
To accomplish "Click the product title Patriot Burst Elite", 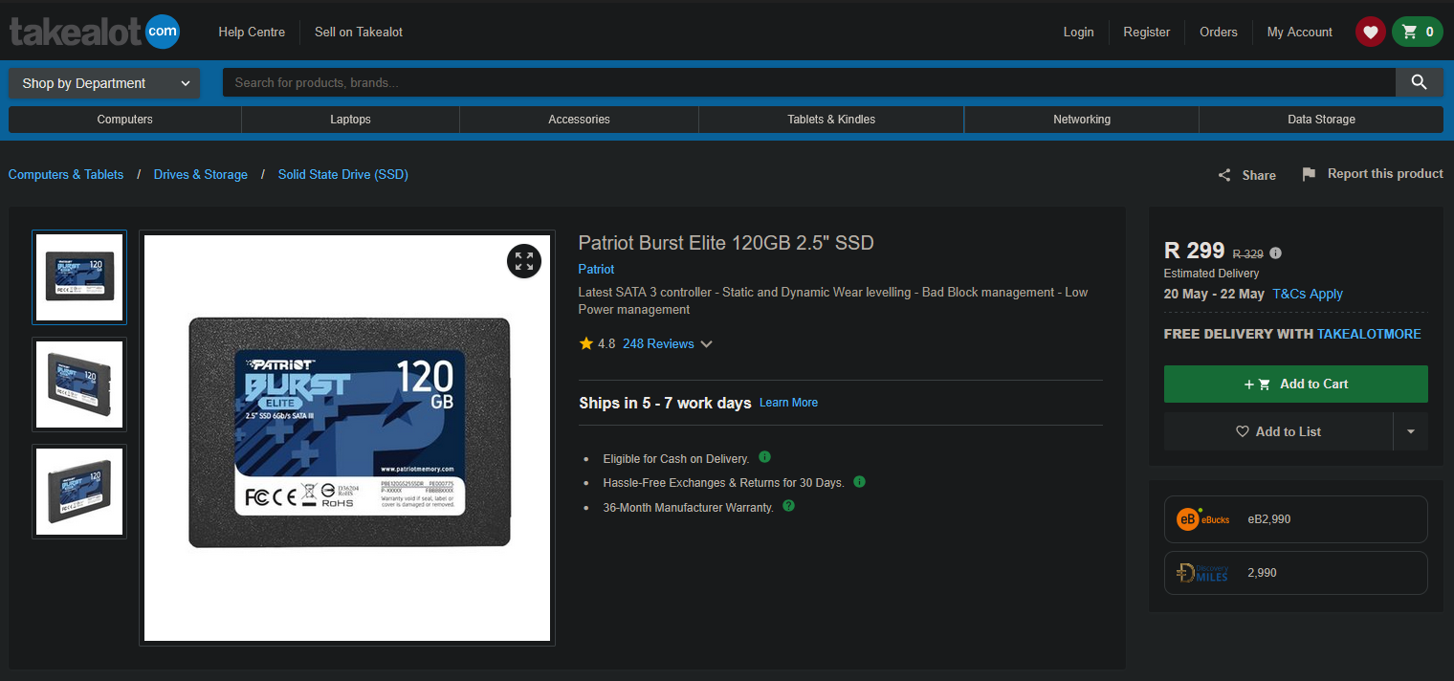I will click(726, 242).
